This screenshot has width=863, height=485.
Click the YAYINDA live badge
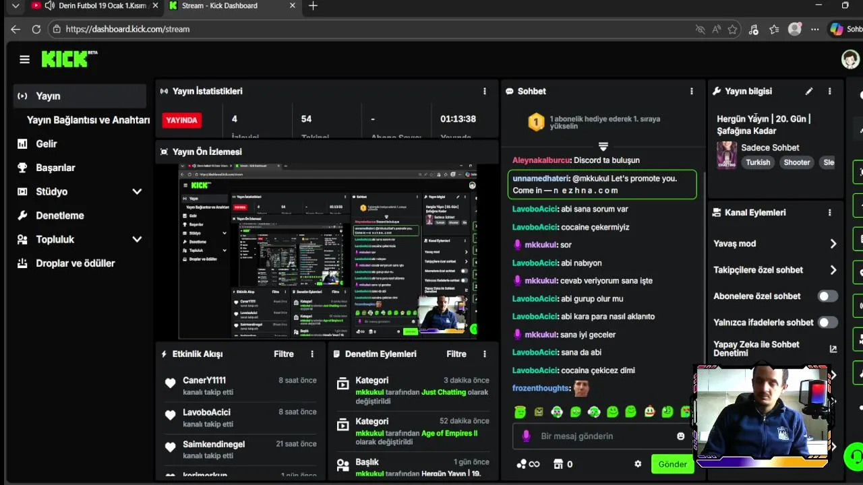pos(181,120)
